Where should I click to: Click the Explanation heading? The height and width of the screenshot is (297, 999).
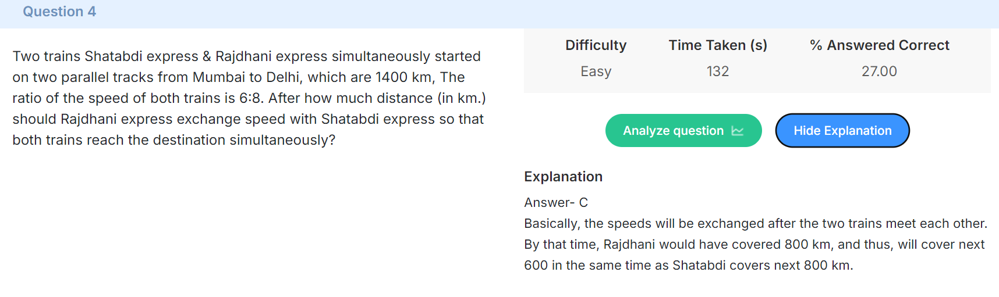(563, 177)
